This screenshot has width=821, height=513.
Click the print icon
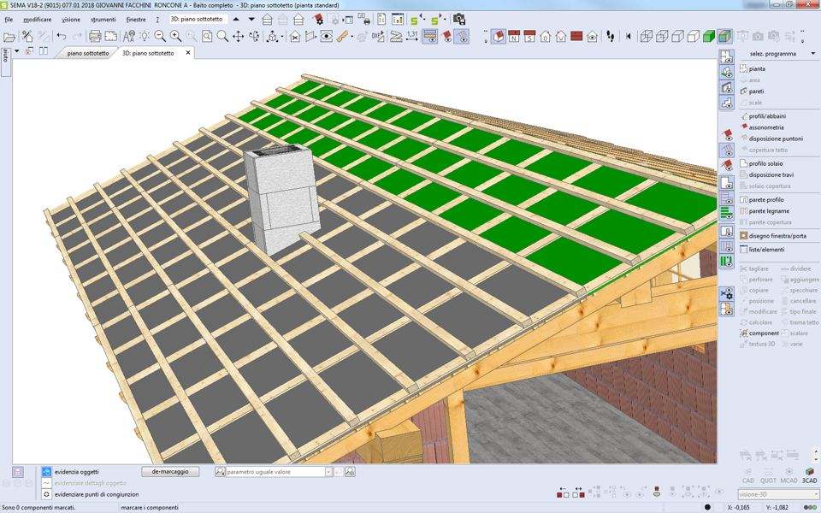pos(95,37)
